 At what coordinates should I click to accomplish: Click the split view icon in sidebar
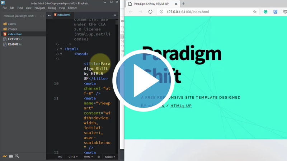point(42,16)
